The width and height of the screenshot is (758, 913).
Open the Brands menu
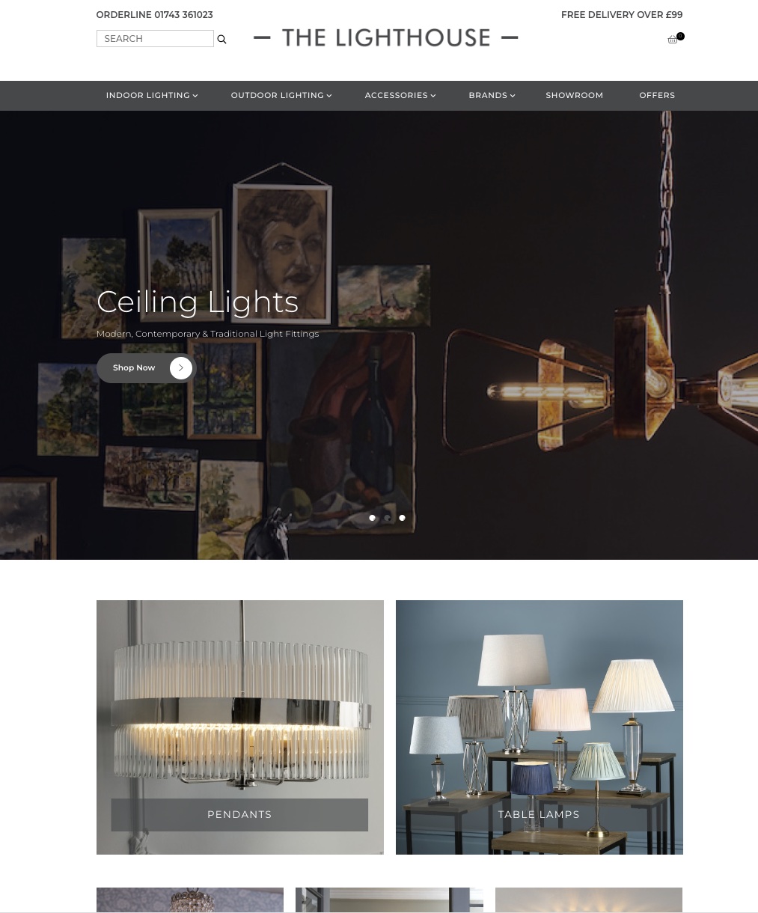click(x=492, y=96)
